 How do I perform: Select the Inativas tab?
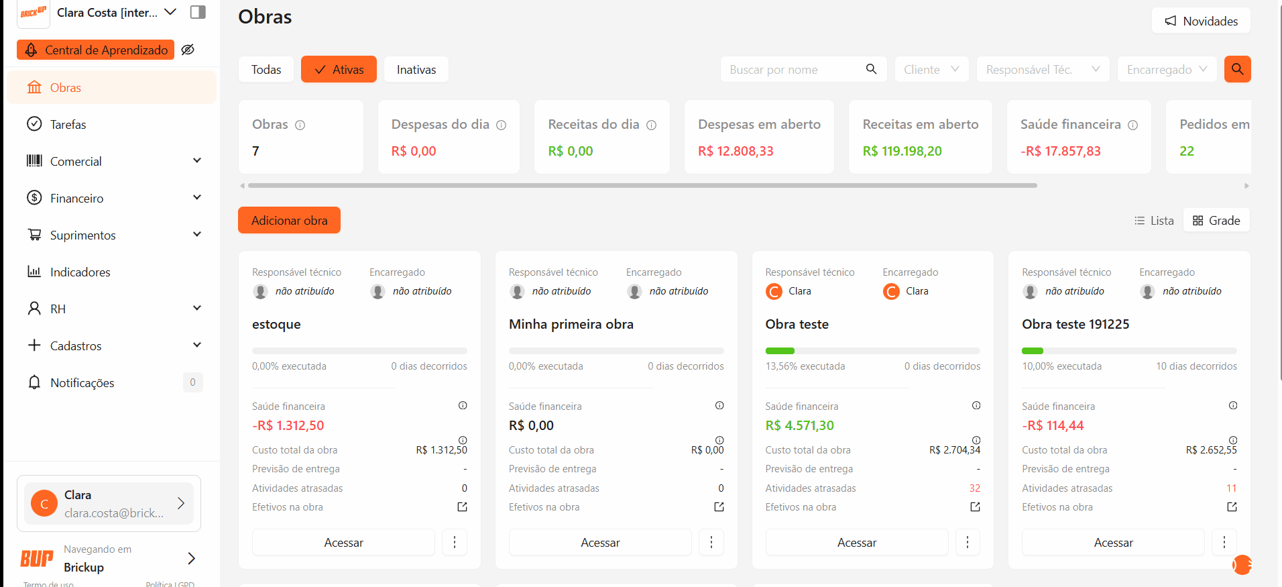point(416,69)
